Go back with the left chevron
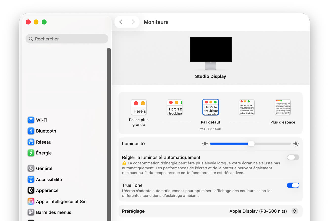The width and height of the screenshot is (329, 221). click(121, 22)
